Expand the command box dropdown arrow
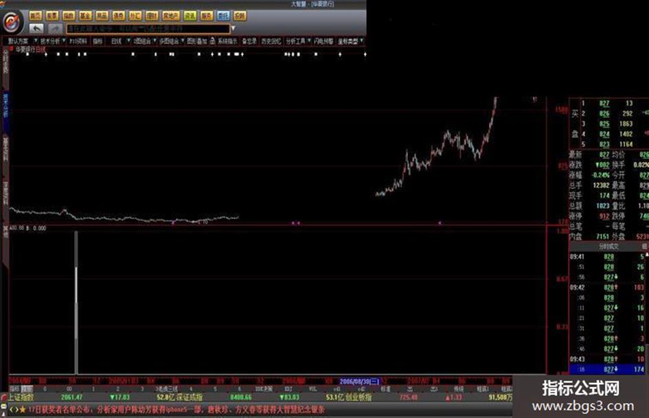The height and width of the screenshot is (418, 649). coord(233,29)
